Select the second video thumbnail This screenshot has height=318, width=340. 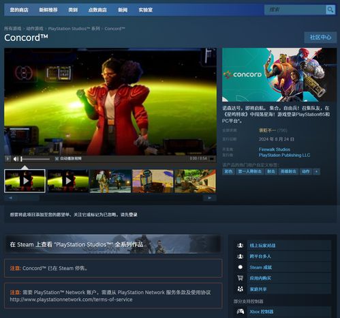tap(67, 181)
